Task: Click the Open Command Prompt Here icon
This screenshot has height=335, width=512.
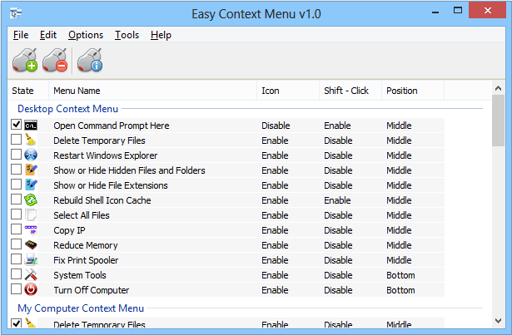Action: point(31,126)
